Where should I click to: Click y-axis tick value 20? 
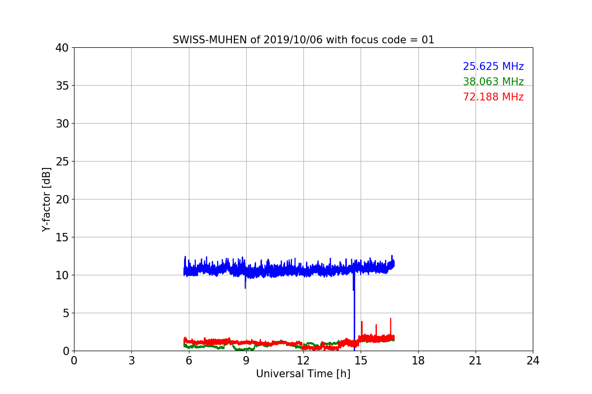click(x=62, y=199)
